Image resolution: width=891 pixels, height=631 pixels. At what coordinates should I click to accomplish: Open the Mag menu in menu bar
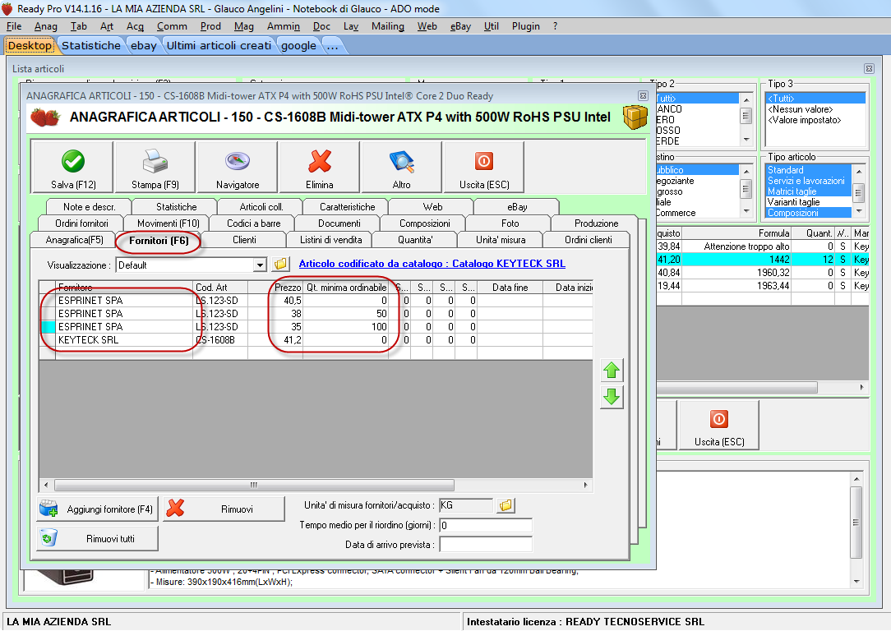(x=243, y=26)
